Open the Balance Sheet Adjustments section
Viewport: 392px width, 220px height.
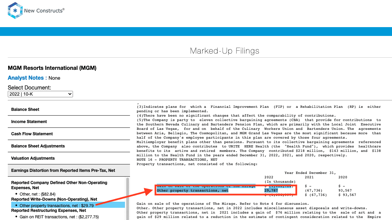click(69, 146)
